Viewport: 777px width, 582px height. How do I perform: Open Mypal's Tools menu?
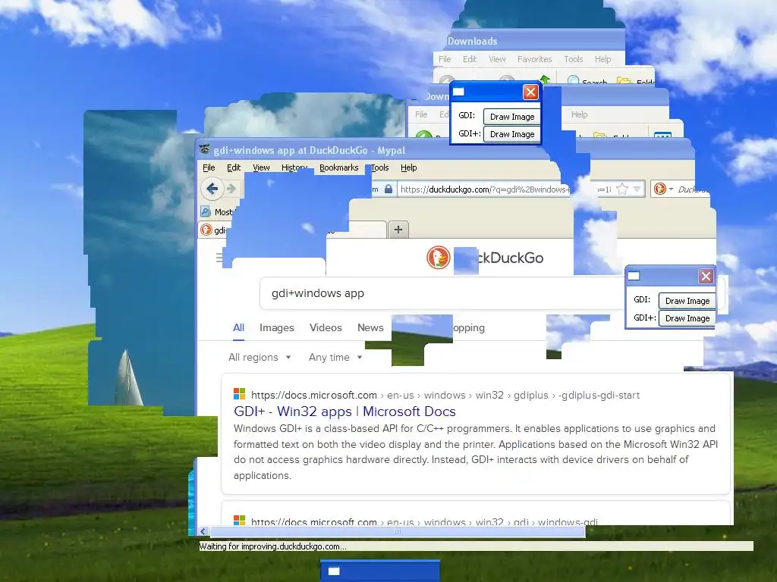380,167
